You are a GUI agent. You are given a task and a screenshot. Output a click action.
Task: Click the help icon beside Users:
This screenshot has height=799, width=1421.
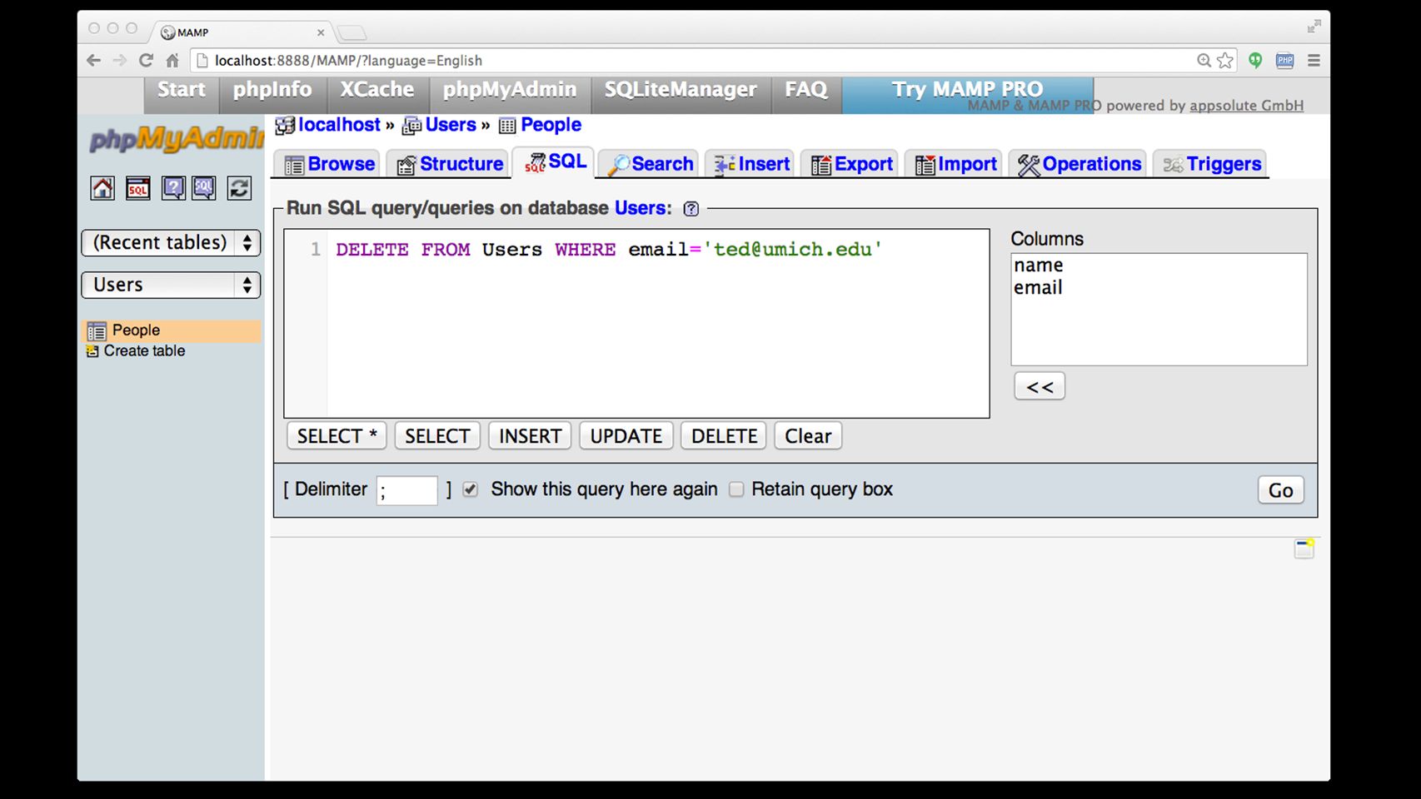coord(691,209)
